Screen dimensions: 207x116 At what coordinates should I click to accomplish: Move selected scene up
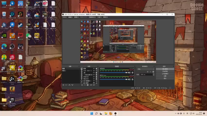[x=69, y=85]
